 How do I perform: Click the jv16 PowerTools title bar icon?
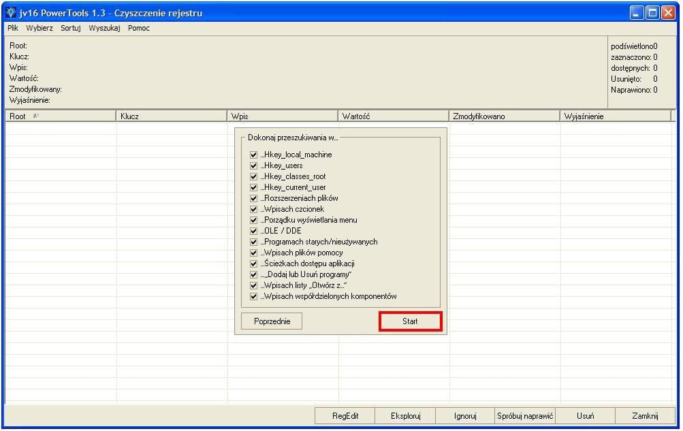(11, 13)
